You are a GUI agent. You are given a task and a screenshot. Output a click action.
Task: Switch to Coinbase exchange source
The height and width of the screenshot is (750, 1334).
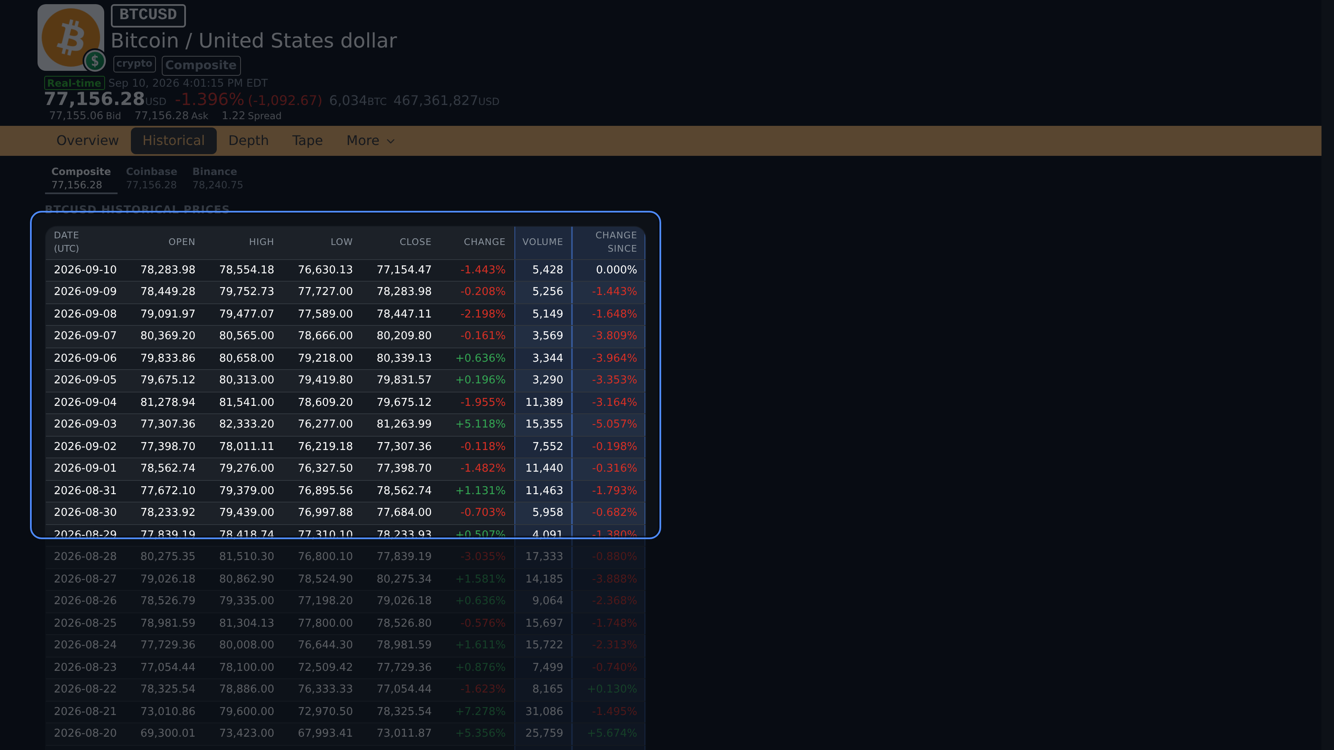coord(151,178)
